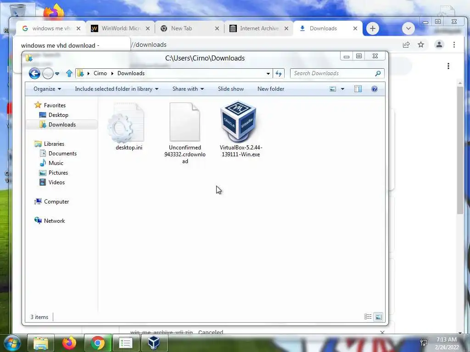Click the Chrome downloads page scrollbar
470x352 pixels.
pos(460,150)
